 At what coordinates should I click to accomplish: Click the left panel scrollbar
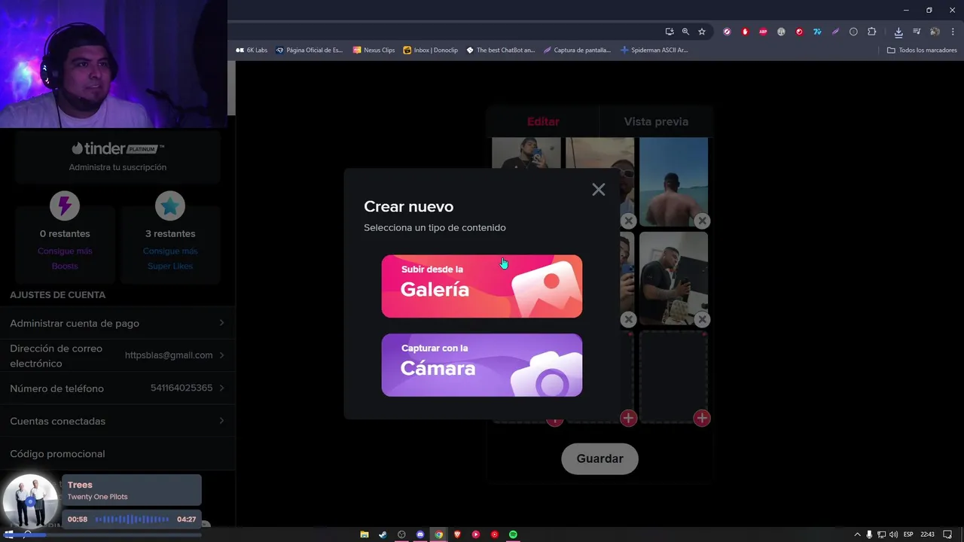tap(232, 88)
